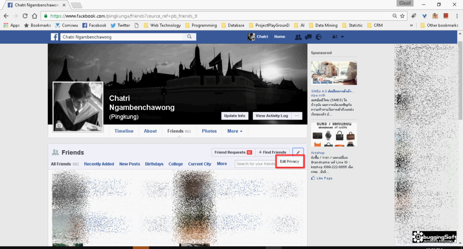This screenshot has width=463, height=249.
Task: Close the Chatri Ngambenchawong browser tab
Action: point(64,5)
